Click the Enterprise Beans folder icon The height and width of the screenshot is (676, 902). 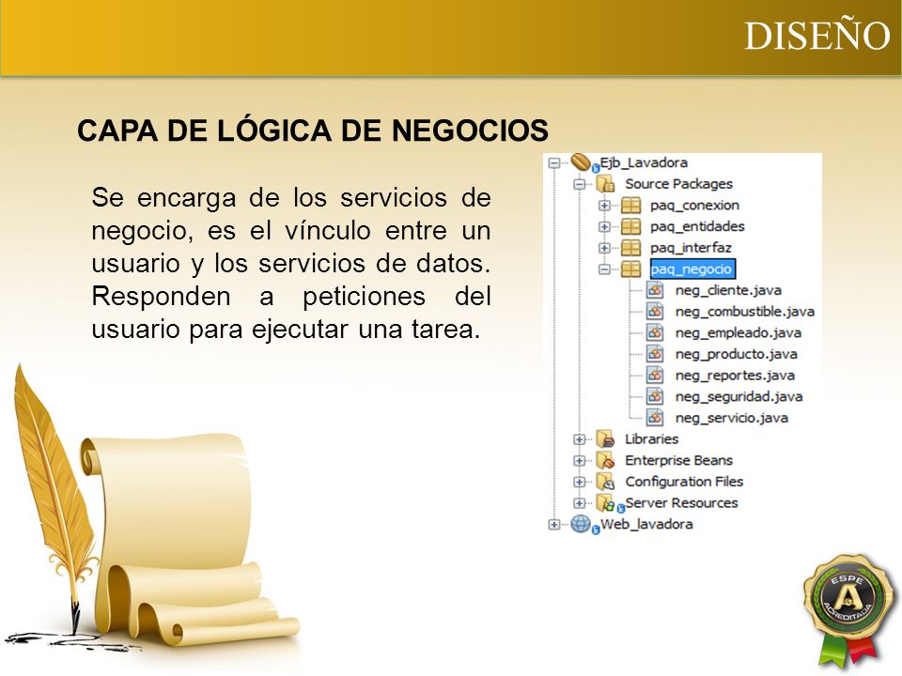tap(605, 461)
